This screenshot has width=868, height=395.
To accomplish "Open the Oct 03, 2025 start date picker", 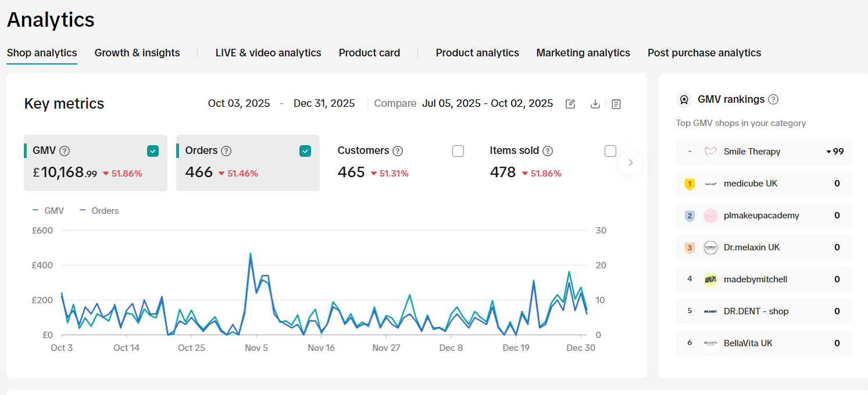I will [x=239, y=103].
